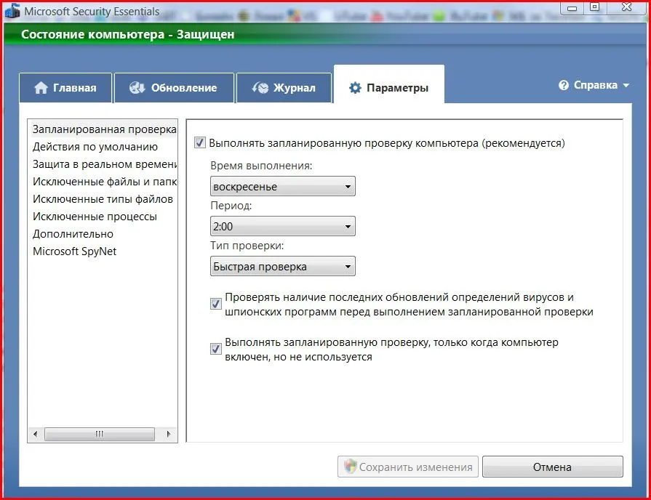Select Запланированная проверка in the list
Screen dimensions: 651x500
tap(104, 129)
